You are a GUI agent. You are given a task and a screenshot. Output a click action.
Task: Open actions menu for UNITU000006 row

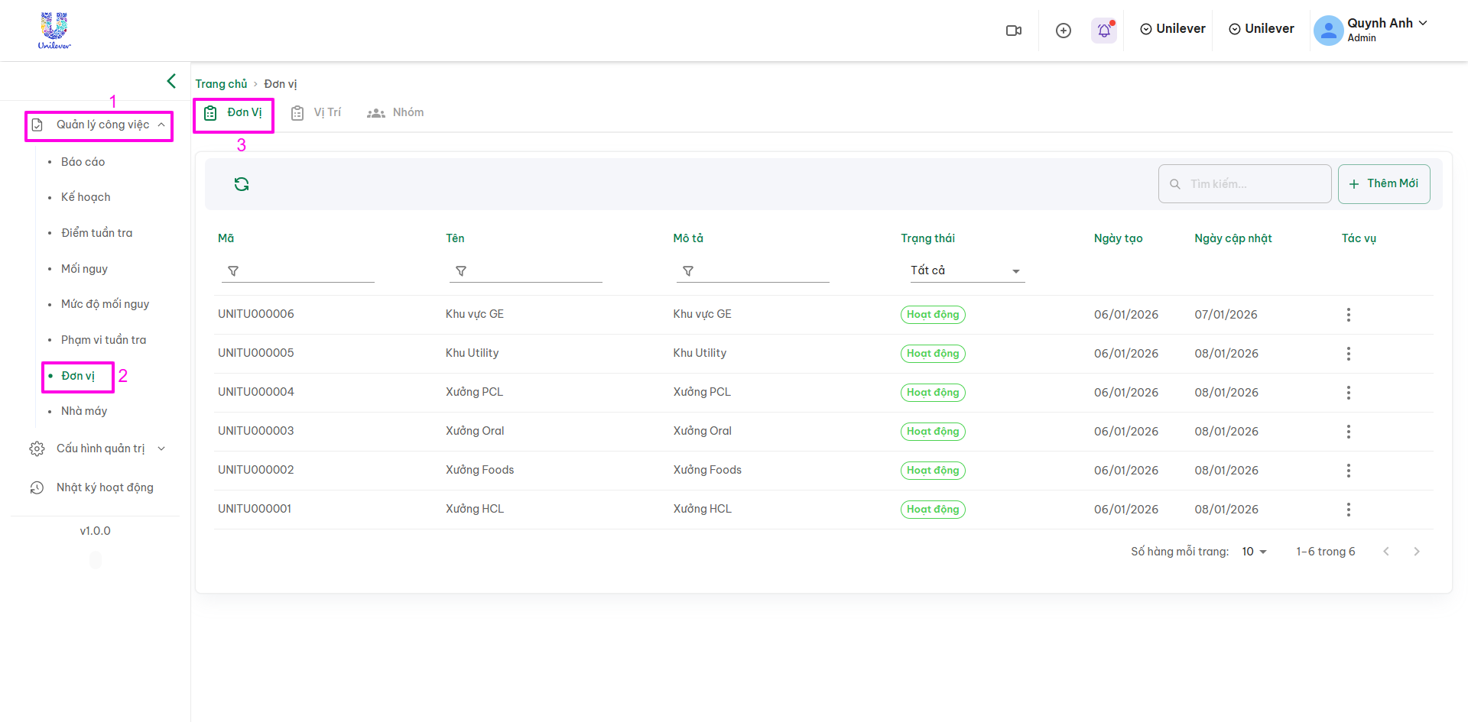[1348, 315]
